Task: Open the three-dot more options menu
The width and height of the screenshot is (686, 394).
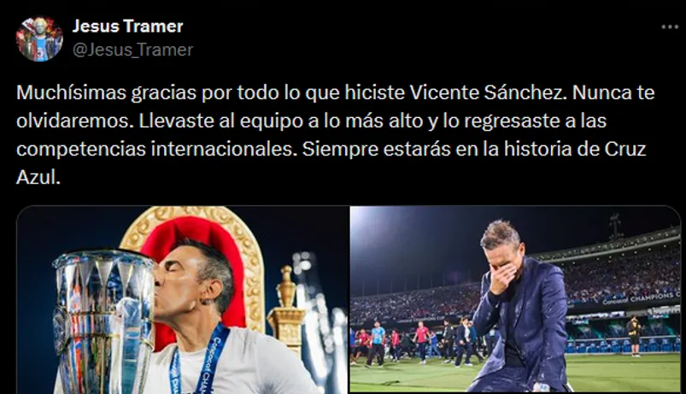Action: tap(670, 27)
